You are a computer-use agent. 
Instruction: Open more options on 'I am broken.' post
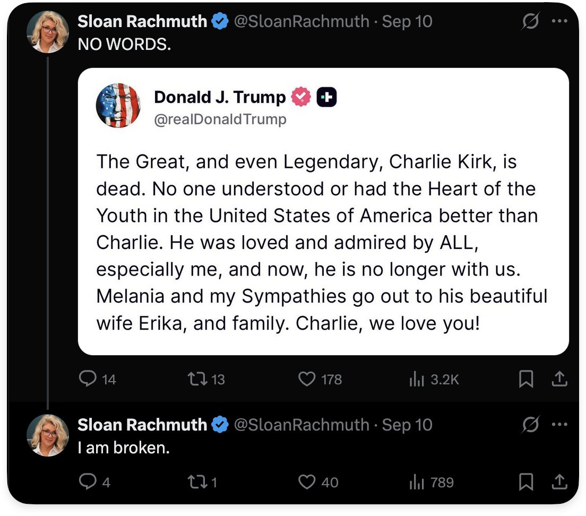[559, 425]
